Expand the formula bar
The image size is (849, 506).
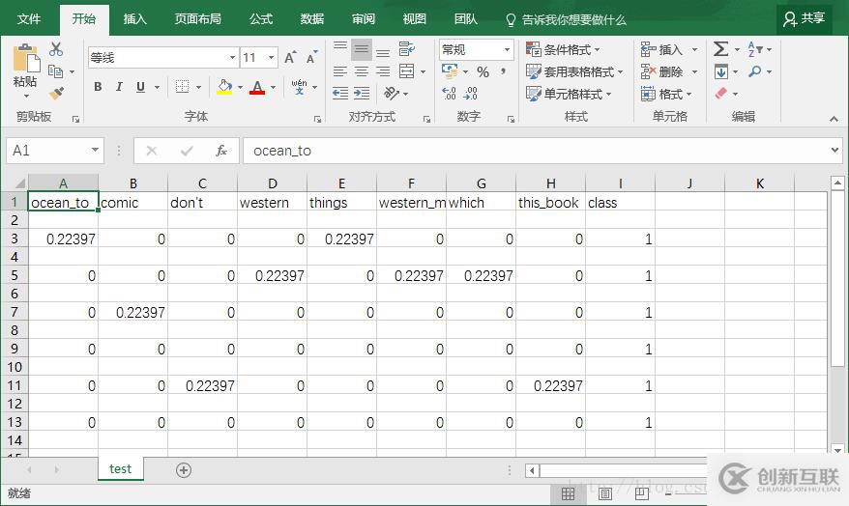834,150
